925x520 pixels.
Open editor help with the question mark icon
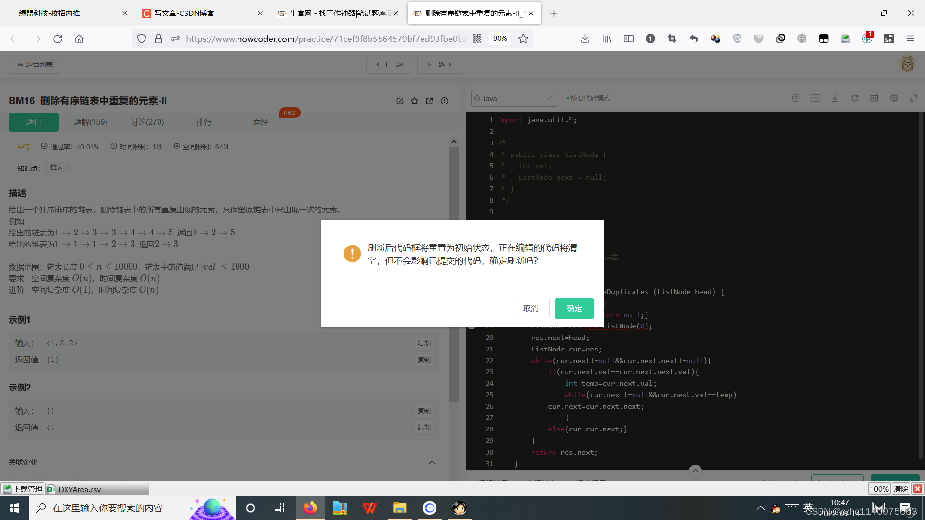(x=795, y=98)
